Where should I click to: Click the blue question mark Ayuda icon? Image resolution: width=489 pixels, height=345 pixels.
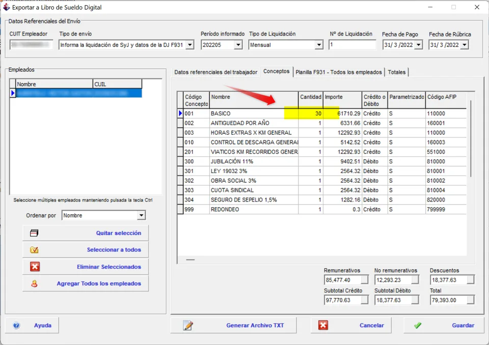16,325
